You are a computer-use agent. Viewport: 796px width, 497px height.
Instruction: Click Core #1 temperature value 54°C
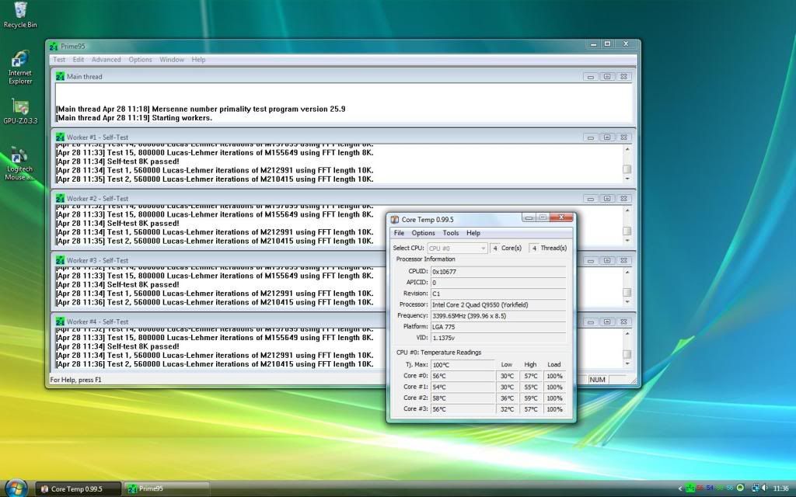click(463, 388)
